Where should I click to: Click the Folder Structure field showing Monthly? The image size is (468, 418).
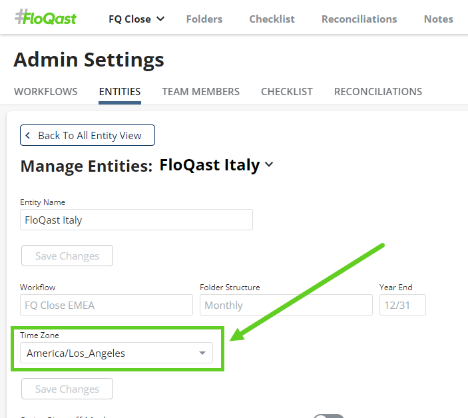coord(286,305)
